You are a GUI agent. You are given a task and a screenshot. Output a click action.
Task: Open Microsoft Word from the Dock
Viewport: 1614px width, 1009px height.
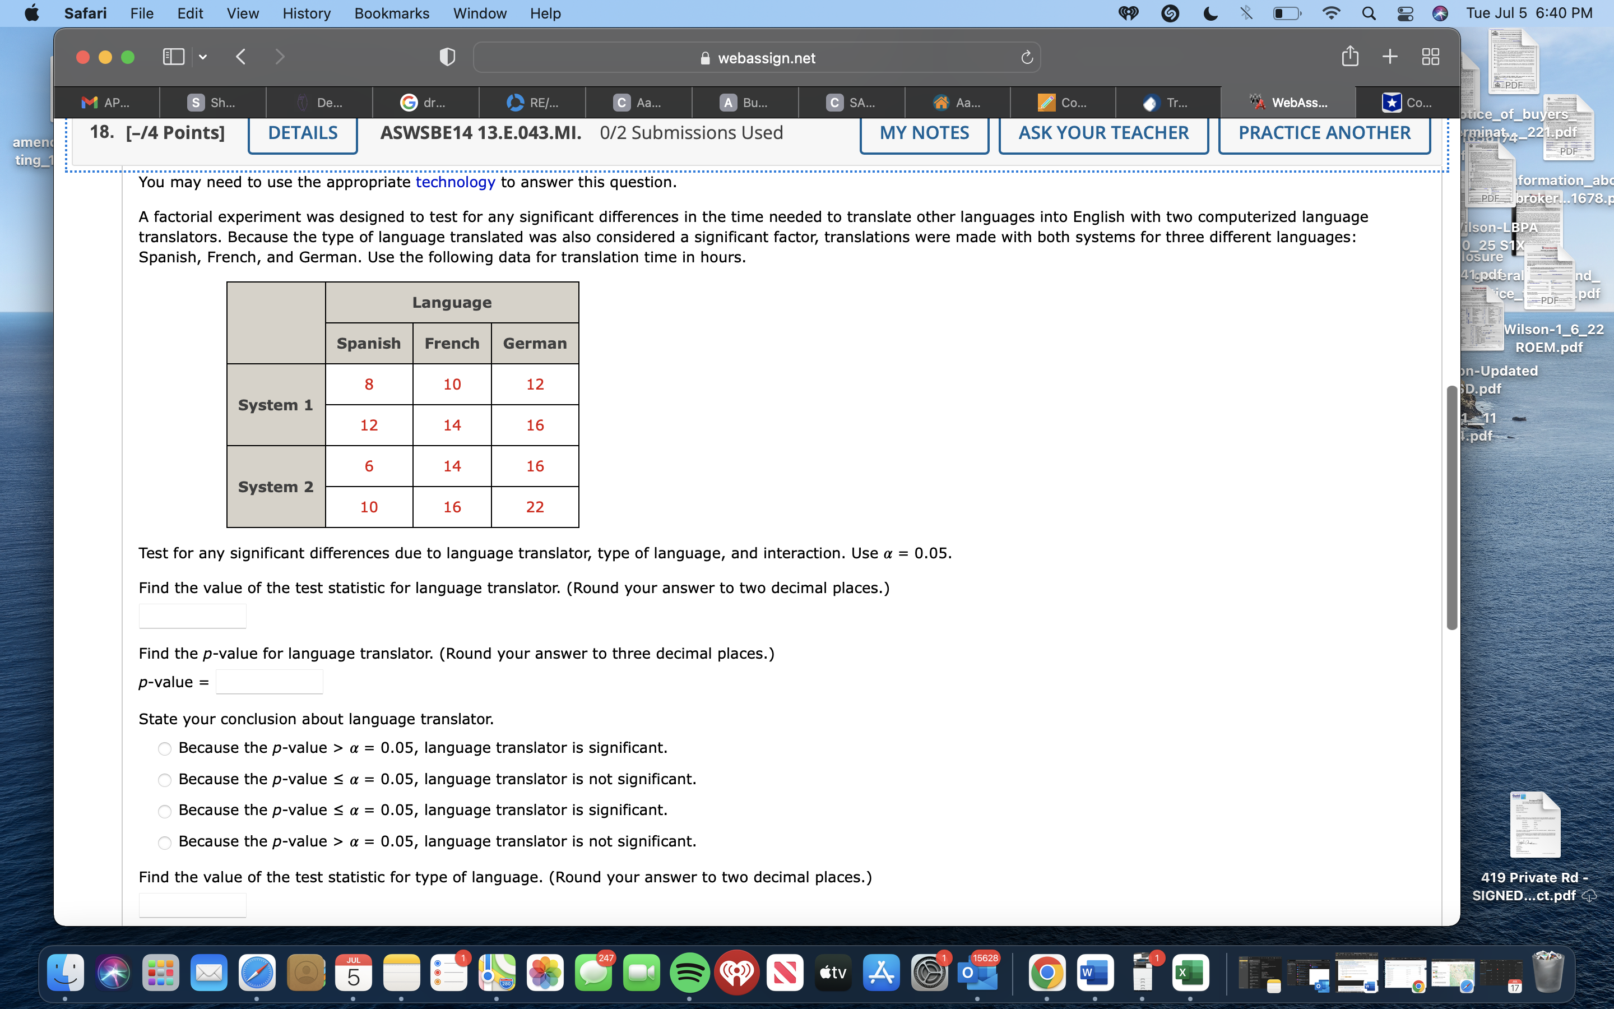[1096, 973]
